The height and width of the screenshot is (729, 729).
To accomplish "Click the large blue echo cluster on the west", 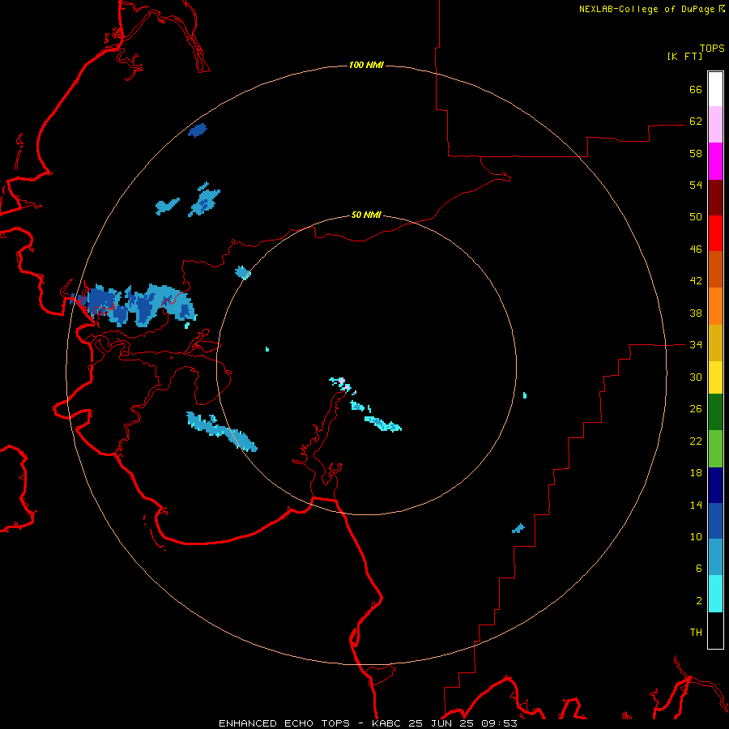I will 134,305.
